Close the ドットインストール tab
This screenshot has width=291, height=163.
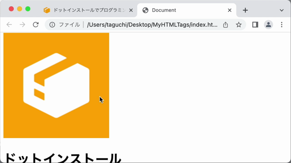131,10
